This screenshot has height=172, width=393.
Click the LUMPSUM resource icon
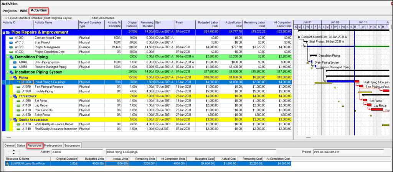coord(8,164)
